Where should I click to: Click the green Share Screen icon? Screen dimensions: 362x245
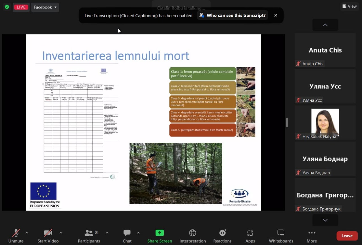click(x=160, y=233)
